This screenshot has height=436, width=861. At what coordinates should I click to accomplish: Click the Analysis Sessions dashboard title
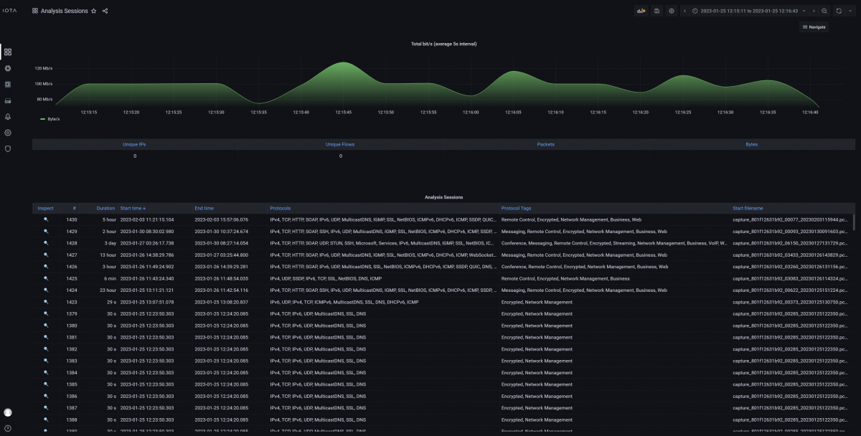pyautogui.click(x=65, y=11)
